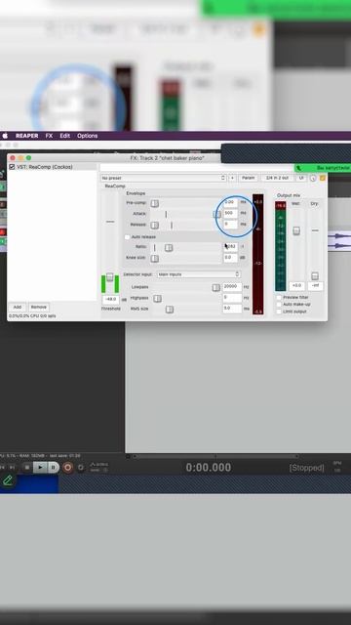351x625 pixels.
Task: Click the transport Play button
Action: (40, 468)
